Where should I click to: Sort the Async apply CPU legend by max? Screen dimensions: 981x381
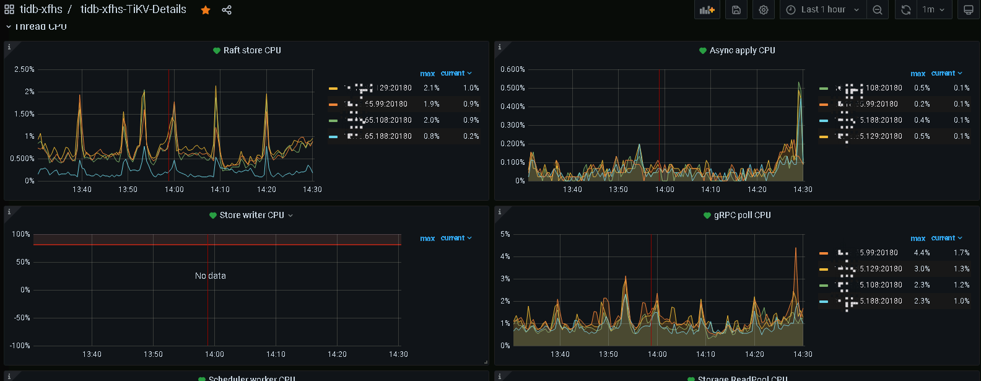click(x=918, y=74)
